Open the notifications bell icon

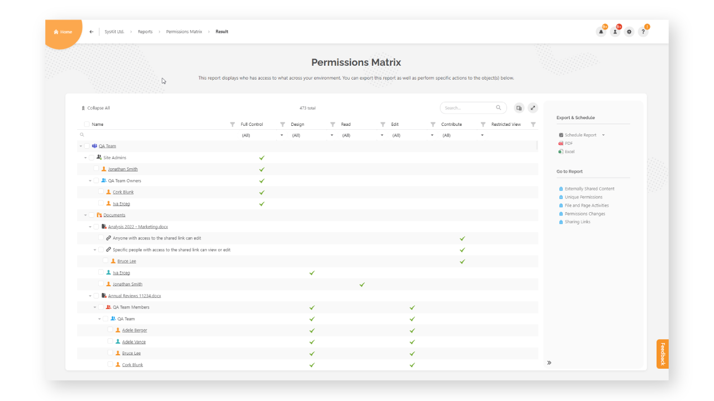tap(601, 32)
